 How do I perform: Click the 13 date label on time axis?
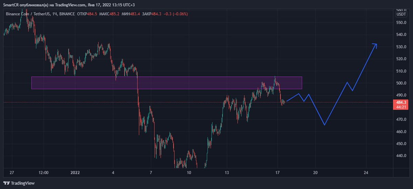[x=226, y=173]
